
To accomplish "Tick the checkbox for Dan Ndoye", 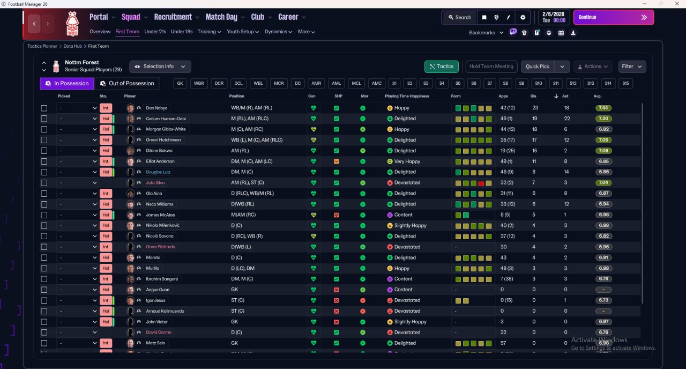I will [x=44, y=108].
